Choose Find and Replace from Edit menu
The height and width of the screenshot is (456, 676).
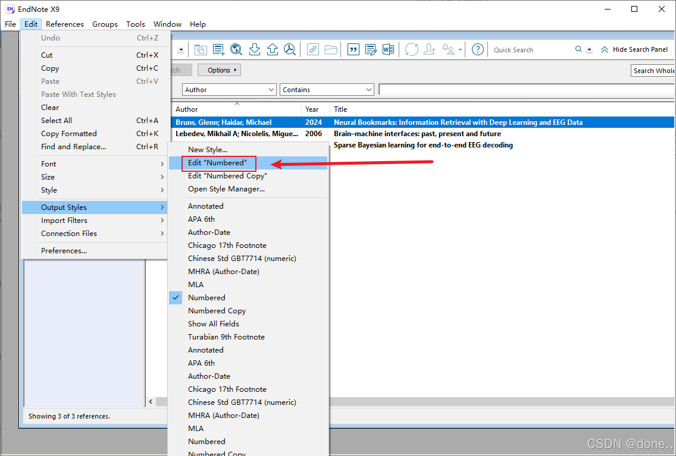point(95,146)
